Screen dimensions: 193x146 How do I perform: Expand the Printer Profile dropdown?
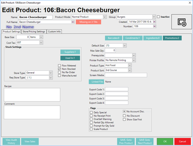(134, 60)
